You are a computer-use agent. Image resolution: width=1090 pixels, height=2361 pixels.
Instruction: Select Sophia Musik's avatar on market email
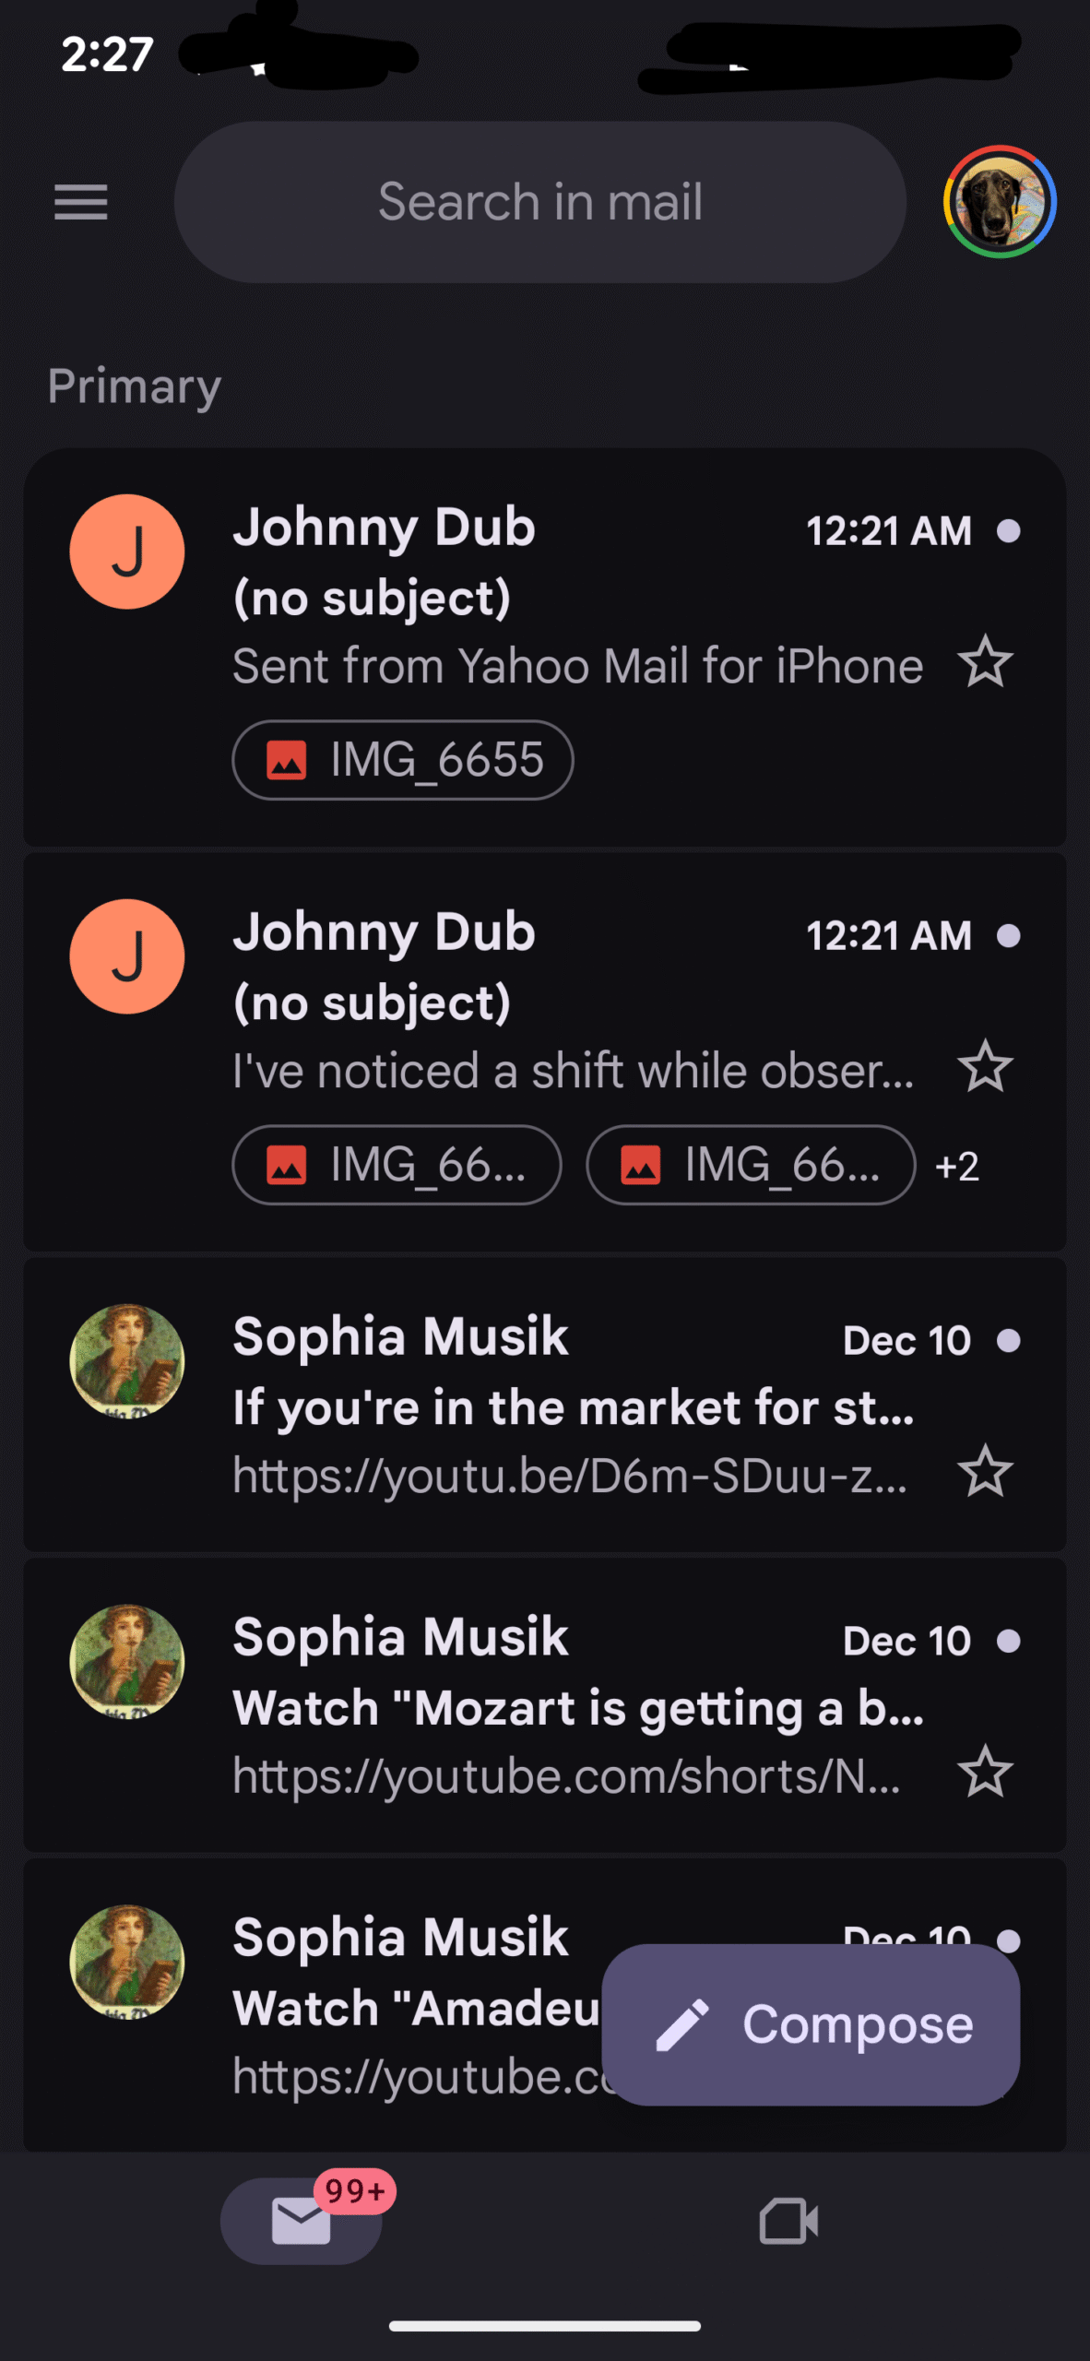pos(127,1361)
